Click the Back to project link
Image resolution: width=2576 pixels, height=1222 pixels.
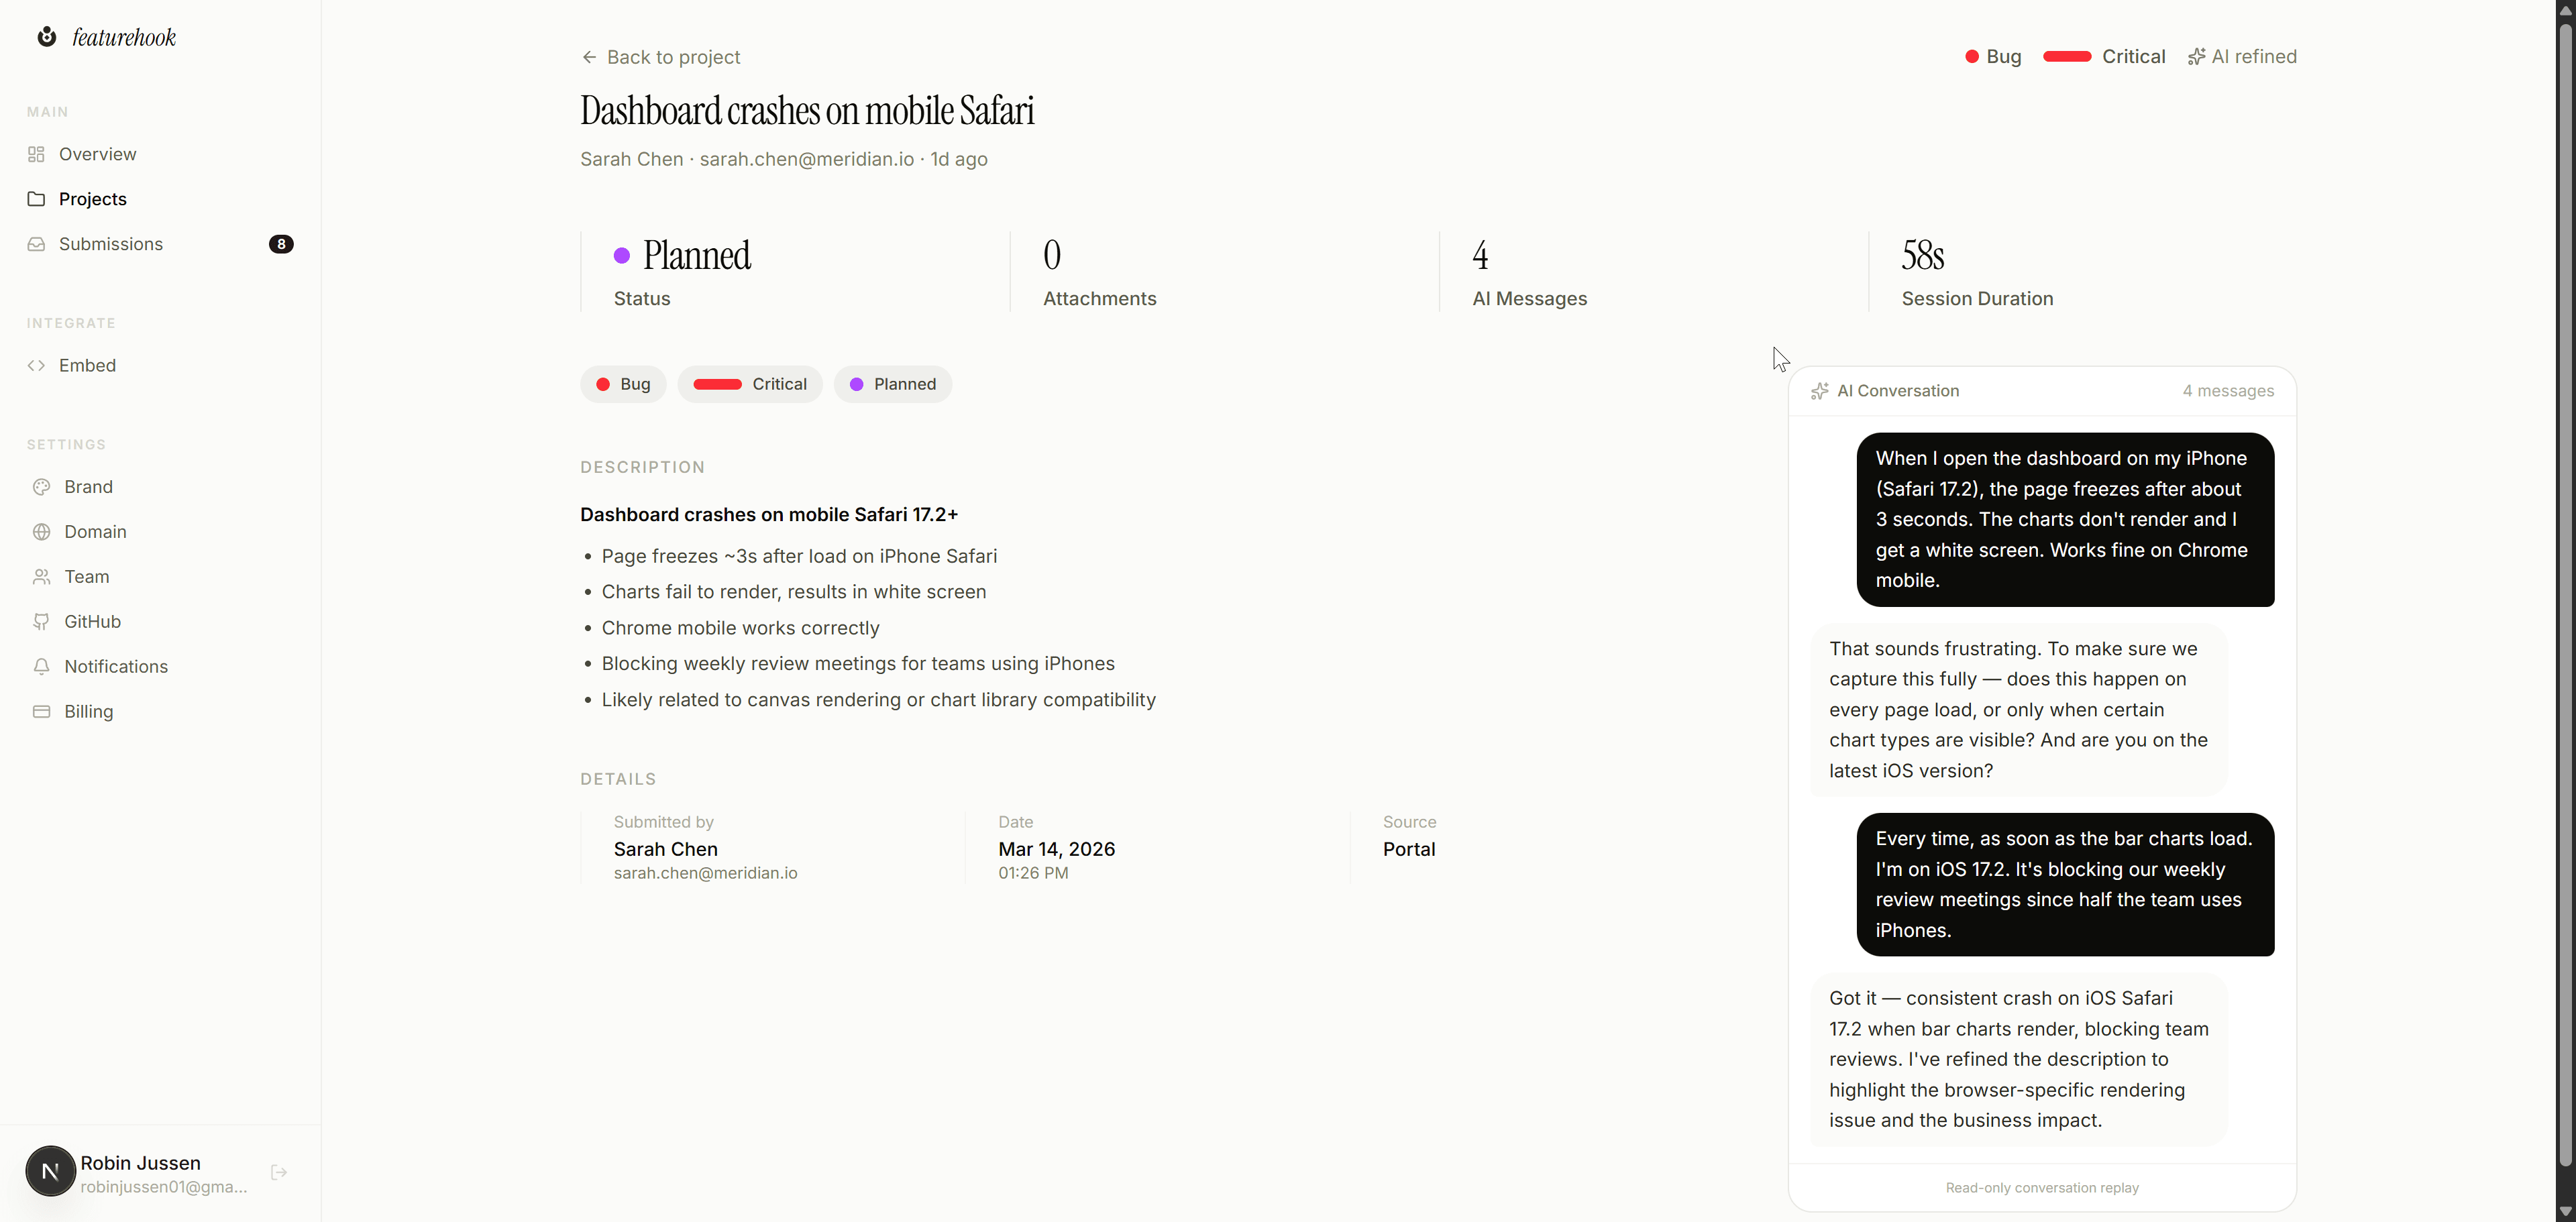coord(661,57)
